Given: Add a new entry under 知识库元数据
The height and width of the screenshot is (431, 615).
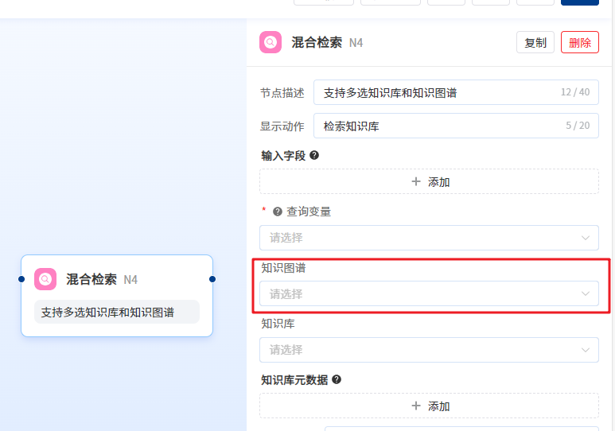Looking at the screenshot, I should click(429, 406).
